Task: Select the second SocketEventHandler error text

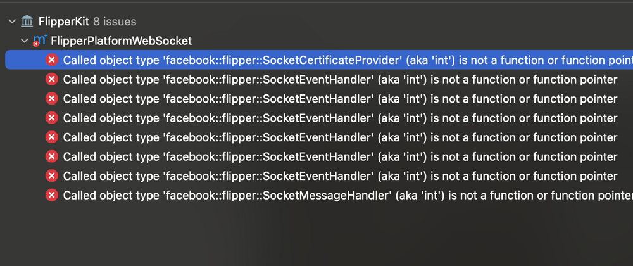Action: [340, 99]
